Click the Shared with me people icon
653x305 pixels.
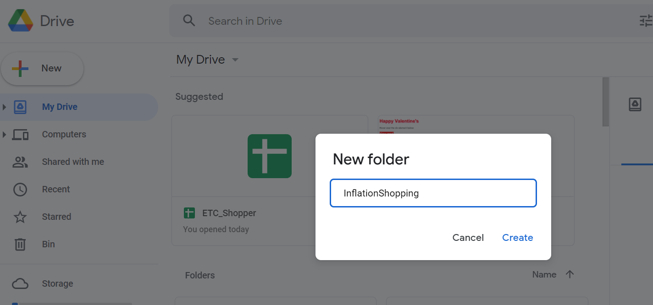(x=20, y=162)
